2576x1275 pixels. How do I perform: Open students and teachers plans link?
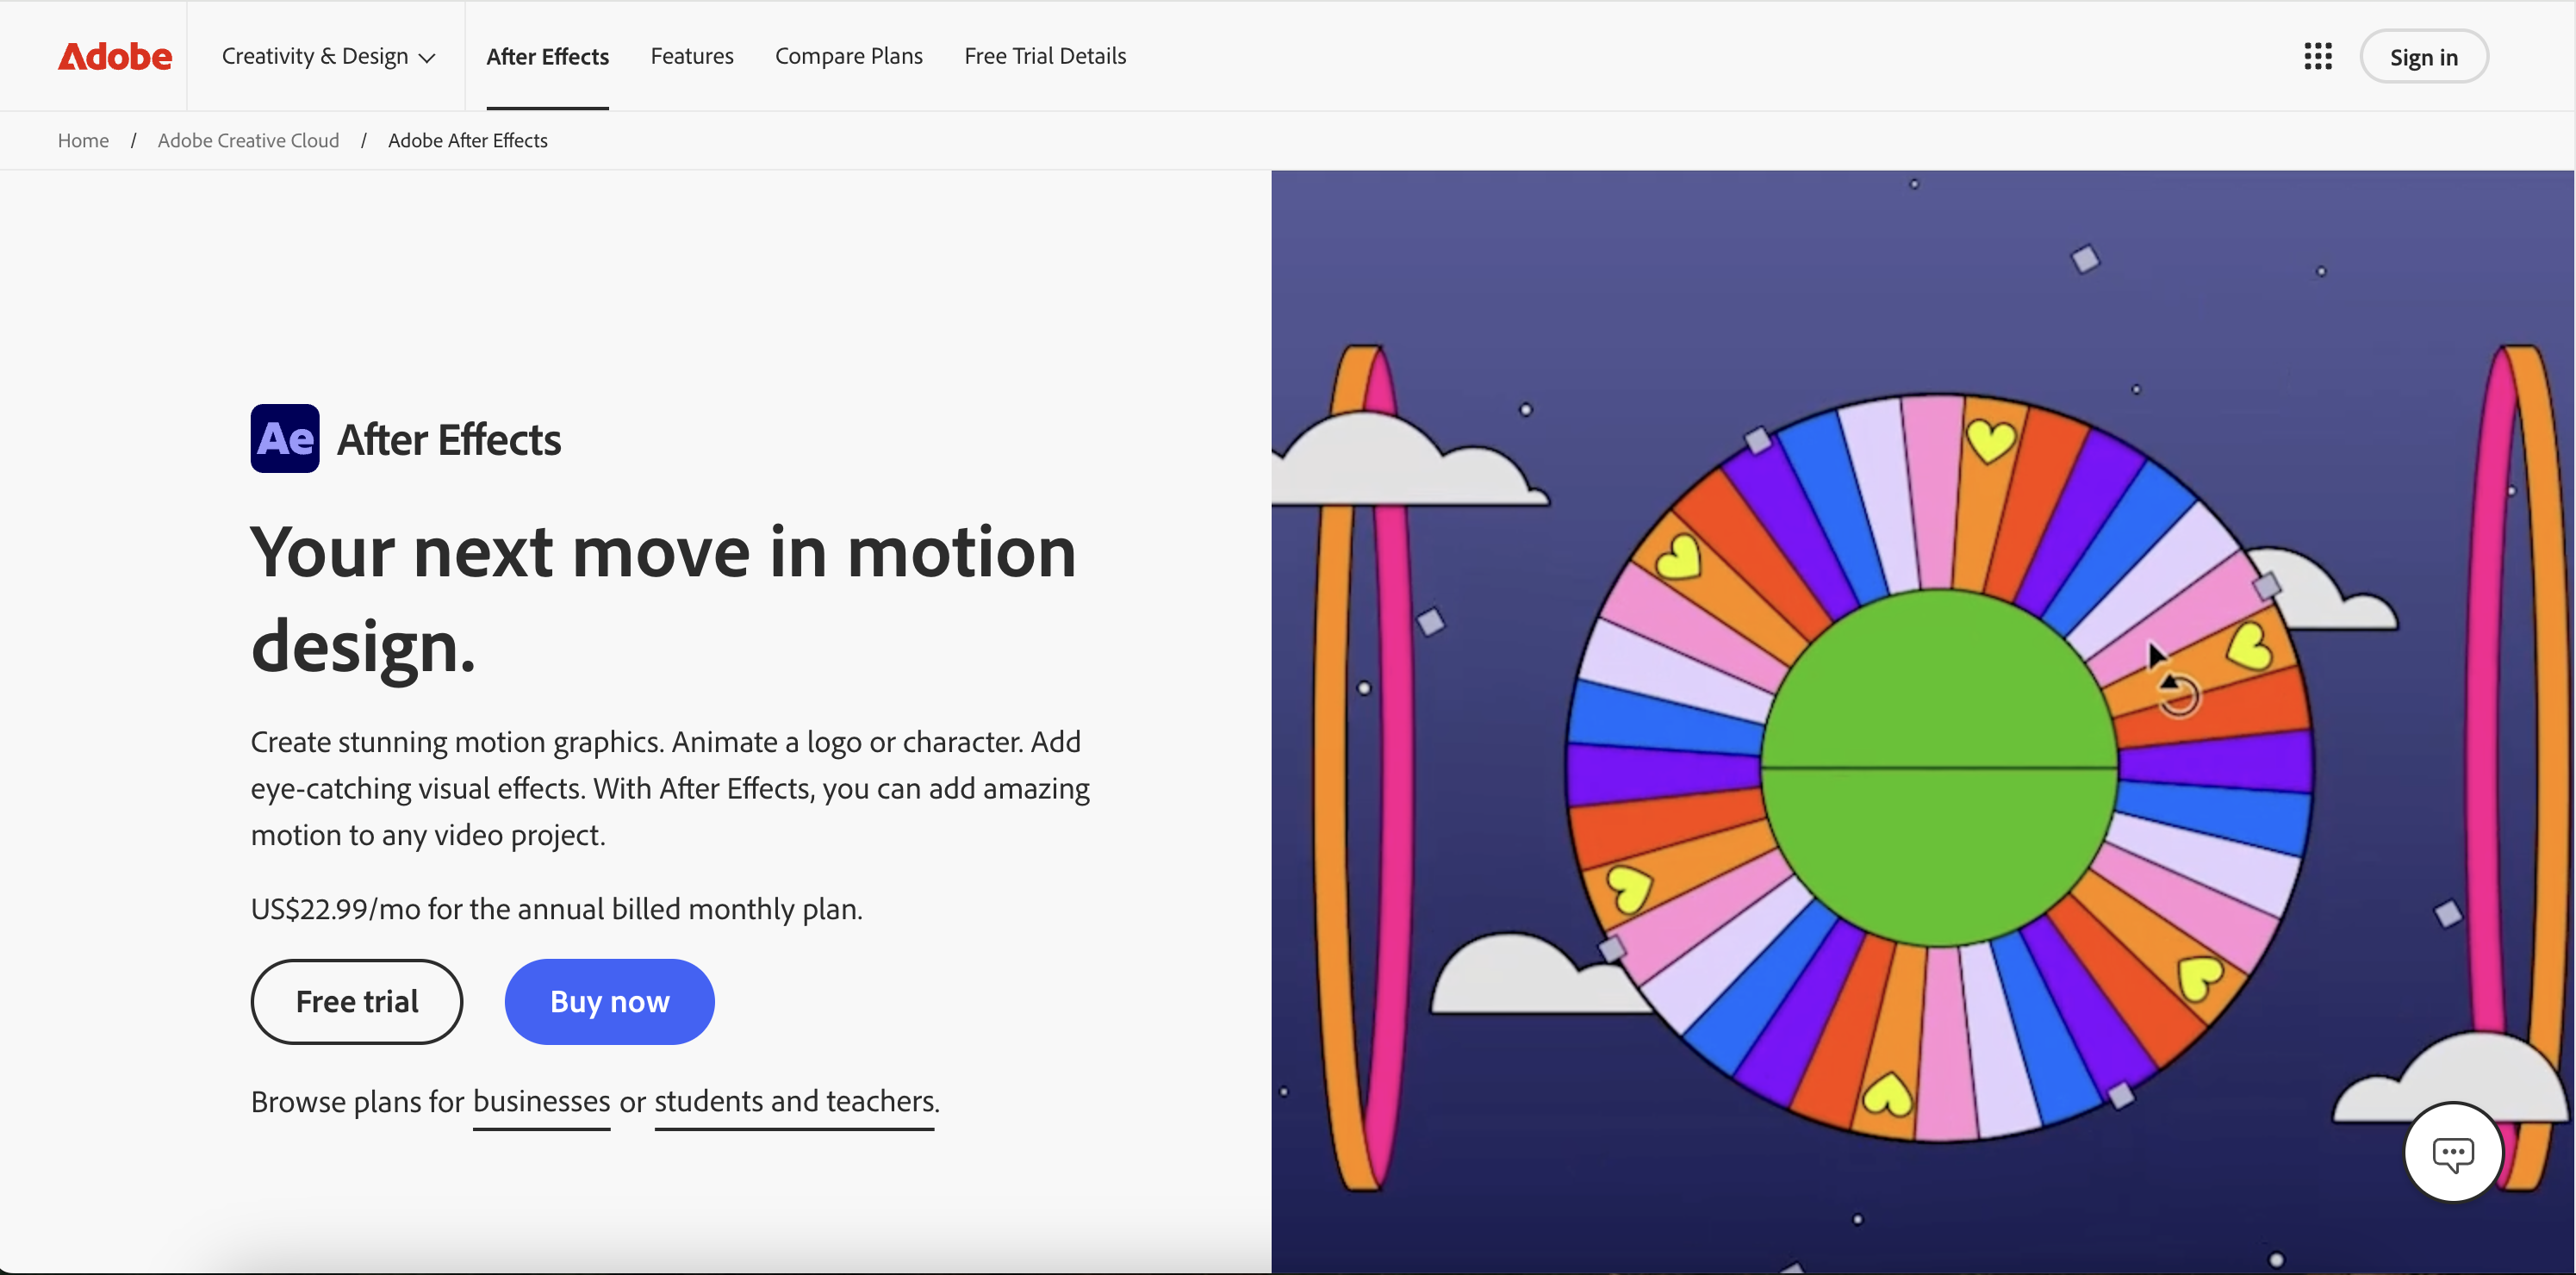[795, 1101]
